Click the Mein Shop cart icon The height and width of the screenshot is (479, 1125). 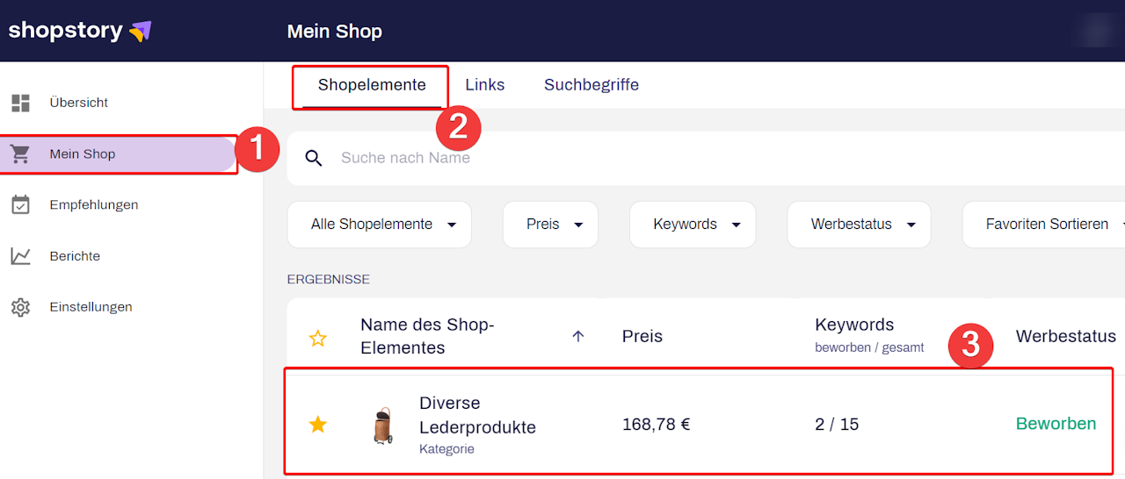[20, 154]
